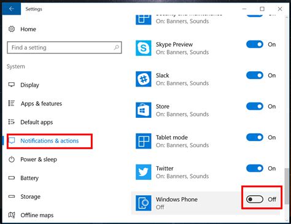291x224 pixels.
Task: Open Offline maps settings
Action: (37, 215)
